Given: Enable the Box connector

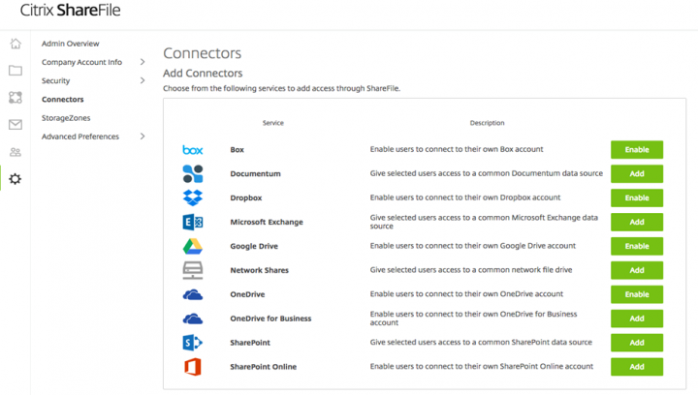Looking at the screenshot, I should pos(636,150).
